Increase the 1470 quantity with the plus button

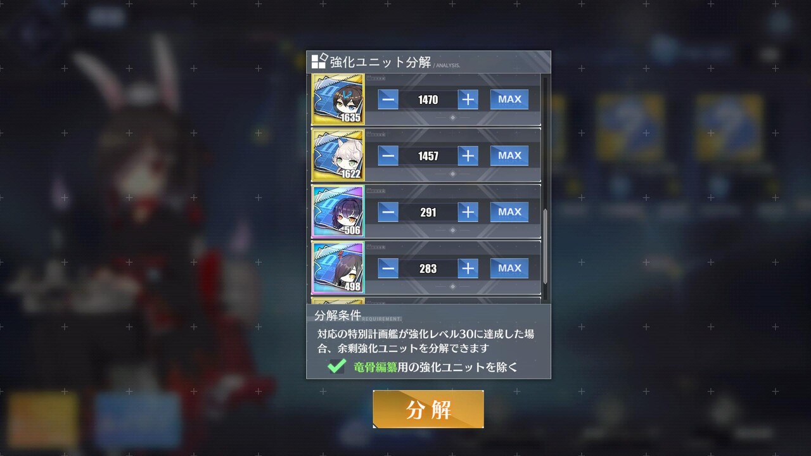[468, 99]
